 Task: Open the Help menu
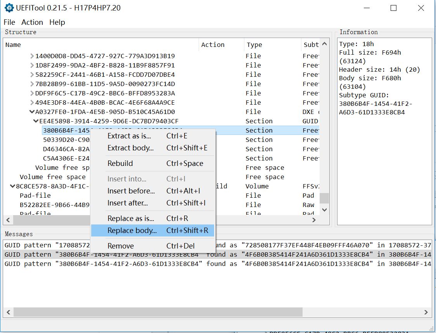57,22
